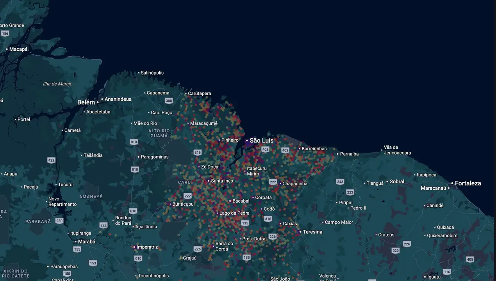Select the Pinheiro label
496x281 pixels.
point(230,140)
